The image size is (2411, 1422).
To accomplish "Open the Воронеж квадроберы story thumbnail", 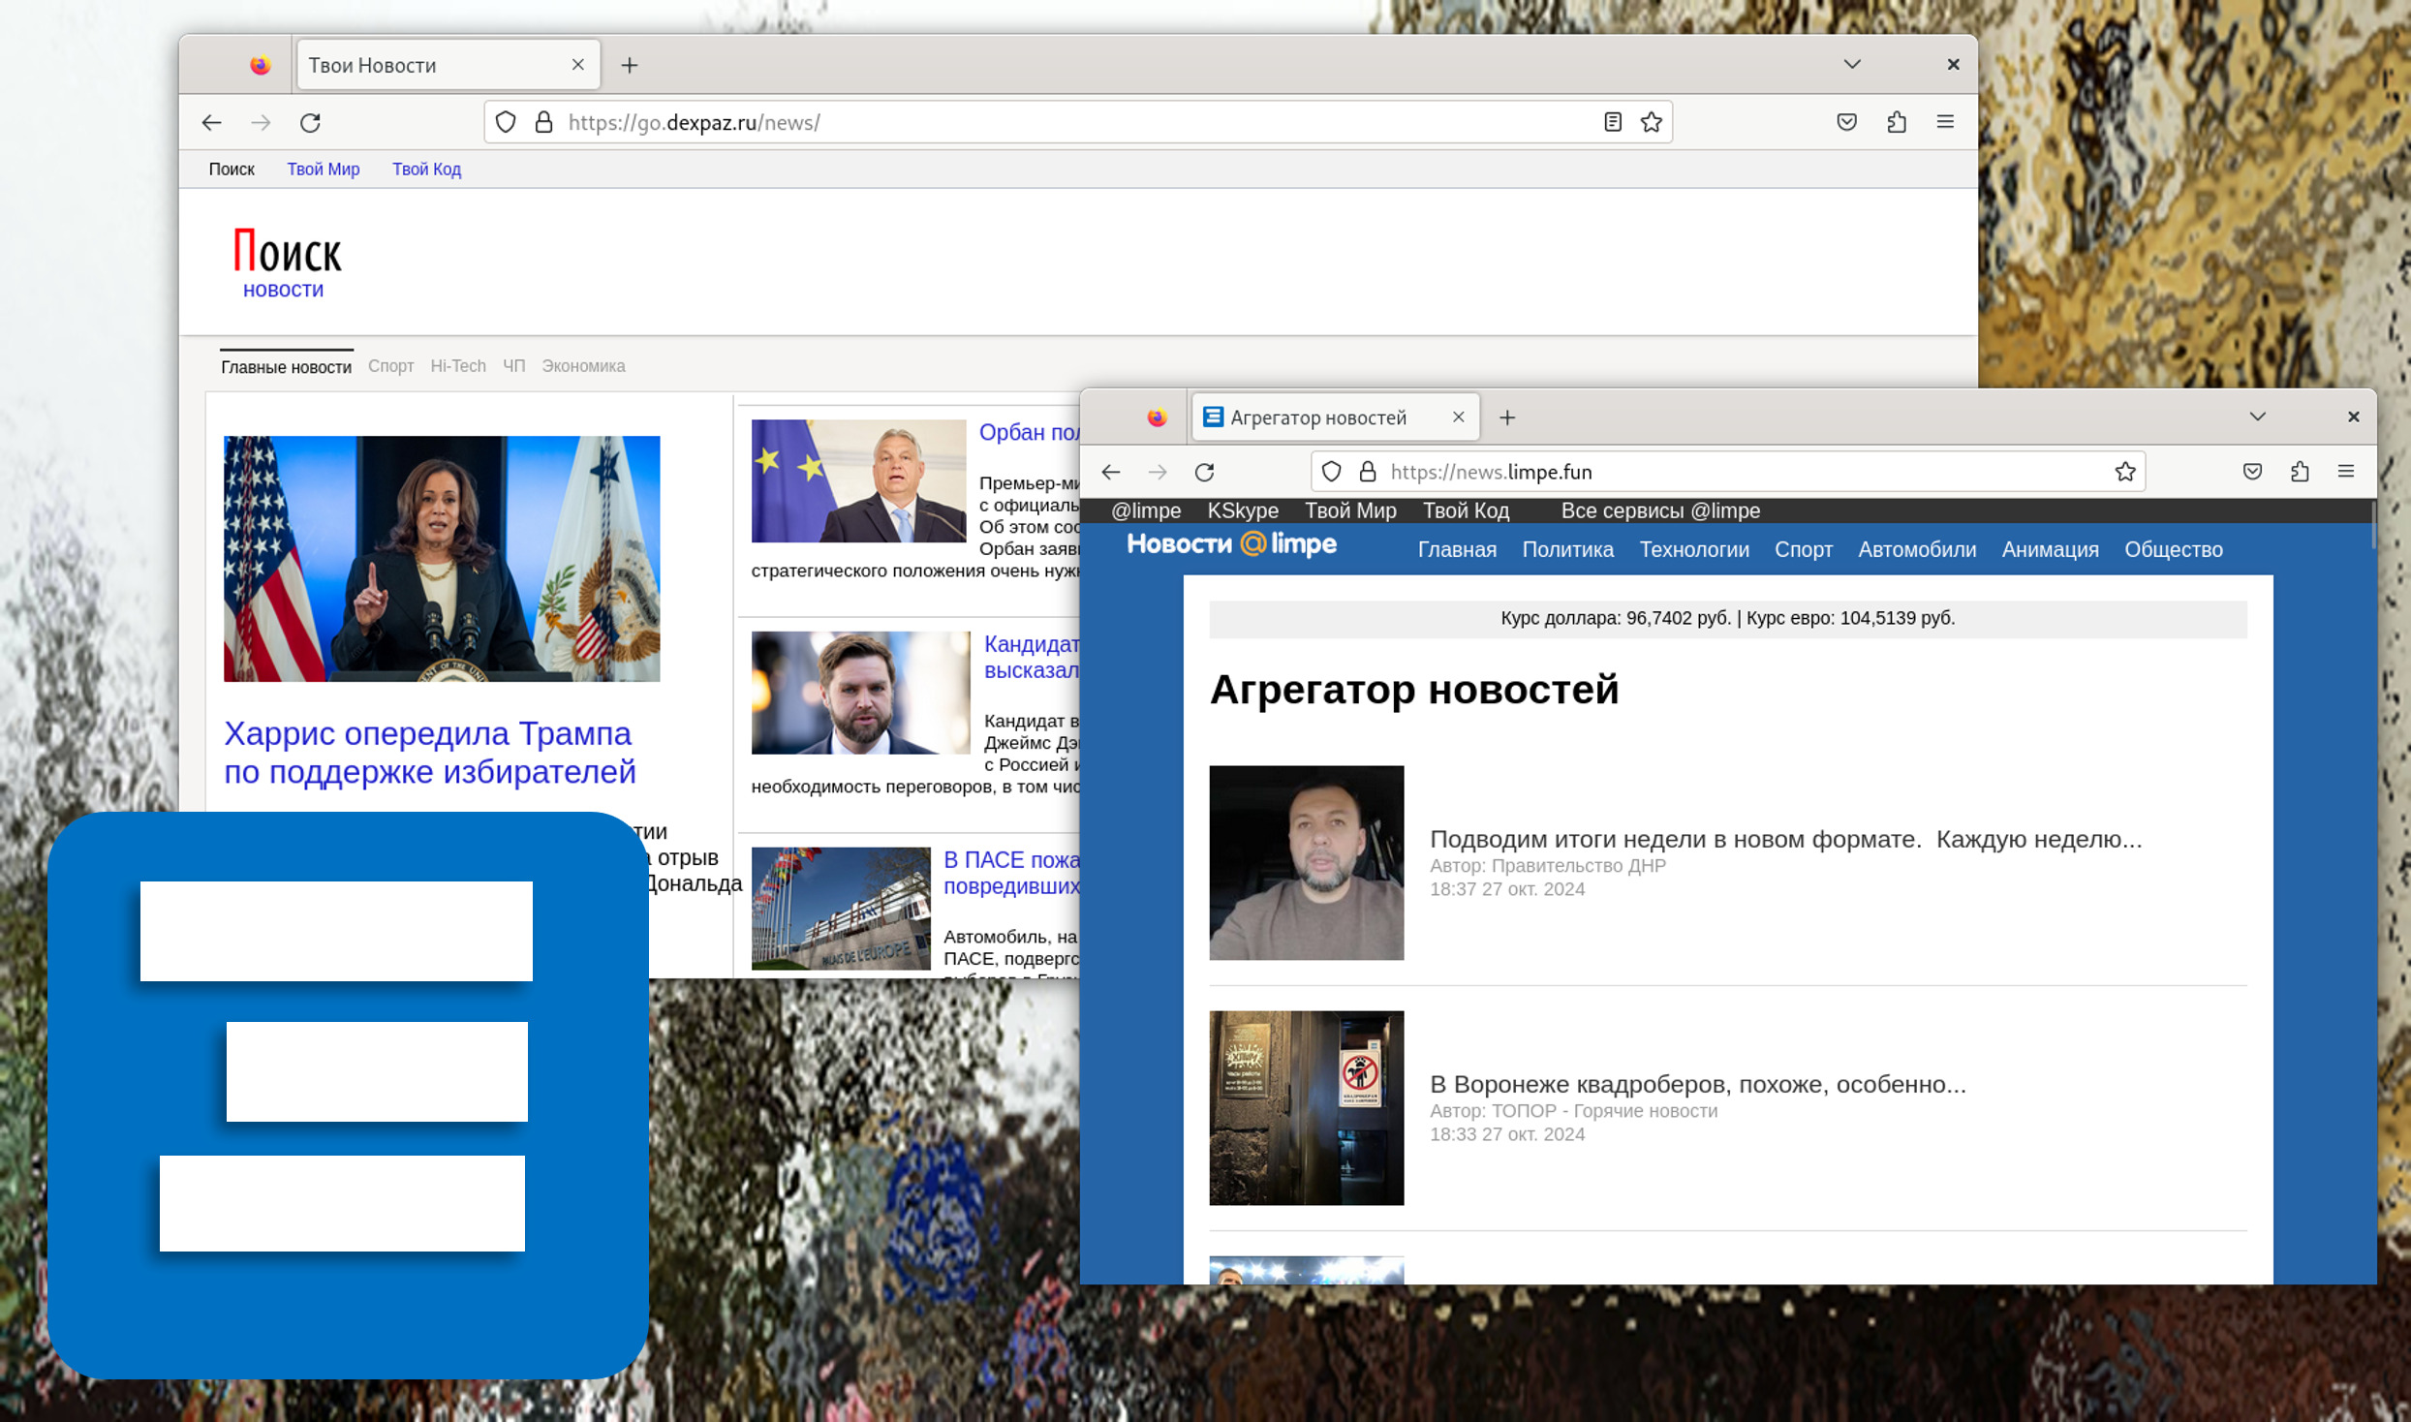I will pos(1306,1107).
